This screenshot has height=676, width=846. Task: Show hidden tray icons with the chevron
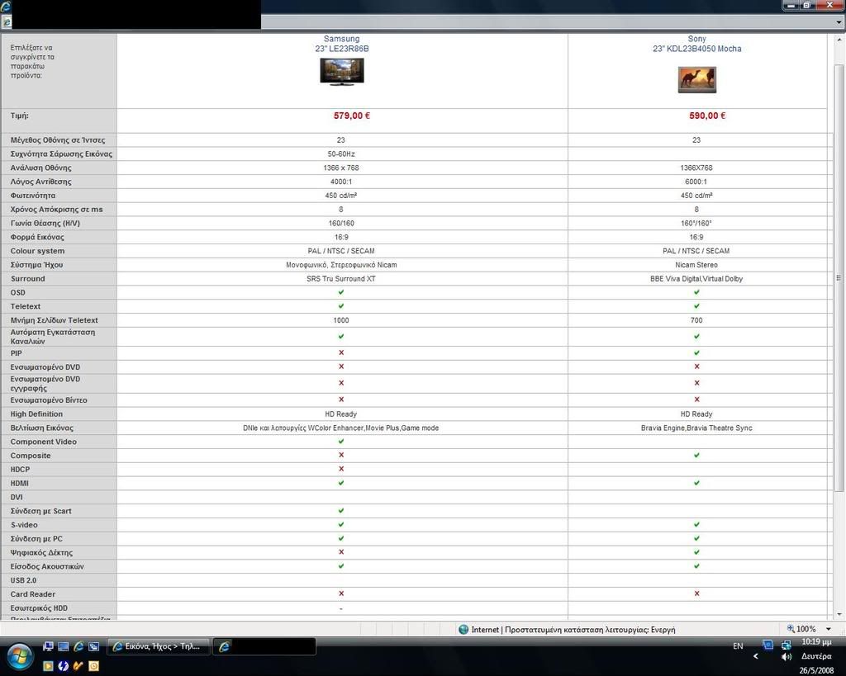755,656
